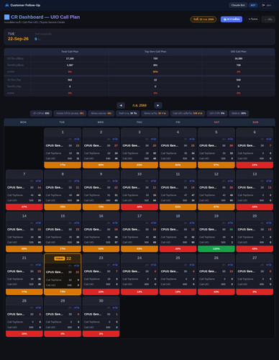Click the red progress bar on day 6
The width and height of the screenshot is (279, 360).
[x=255, y=165]
